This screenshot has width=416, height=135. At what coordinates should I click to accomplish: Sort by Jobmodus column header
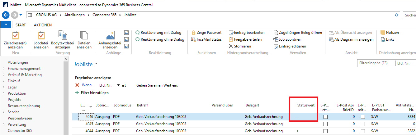point(122,105)
